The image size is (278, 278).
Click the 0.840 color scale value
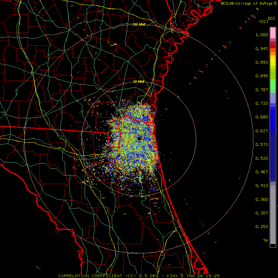[262, 76]
